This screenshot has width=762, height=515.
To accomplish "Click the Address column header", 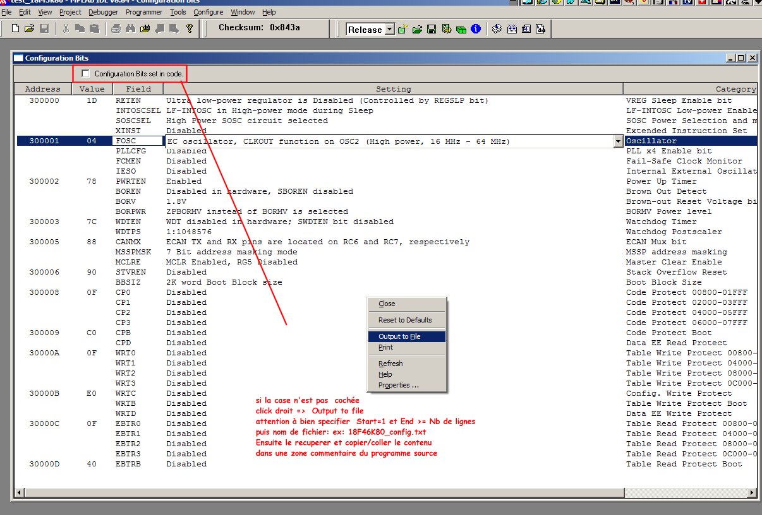I will pos(43,89).
